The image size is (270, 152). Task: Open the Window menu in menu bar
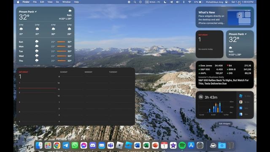pos(66,2)
